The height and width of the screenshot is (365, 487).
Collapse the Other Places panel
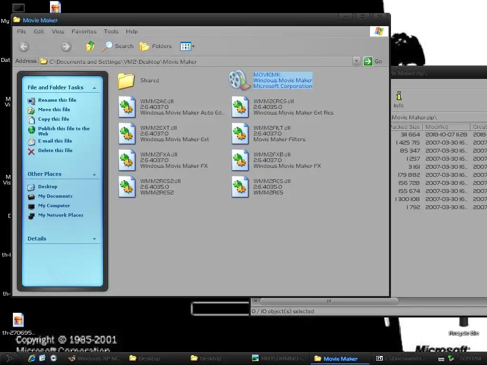point(95,174)
